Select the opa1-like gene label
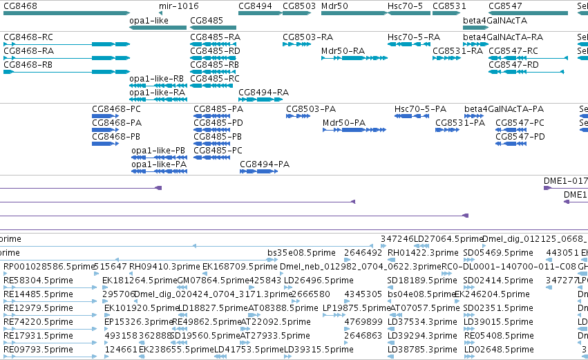The image size is (588, 360). pos(149,21)
